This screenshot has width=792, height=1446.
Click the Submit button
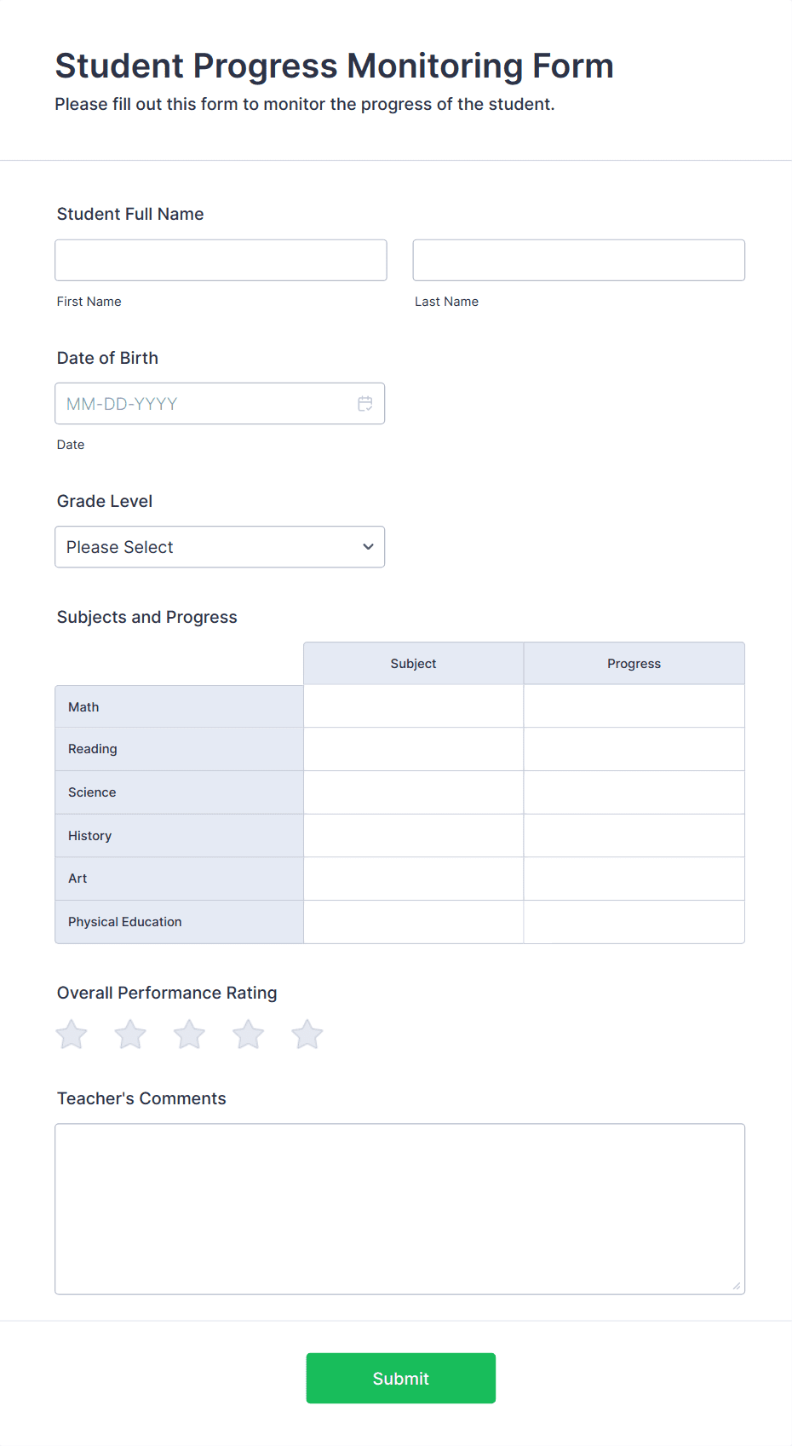point(400,1378)
